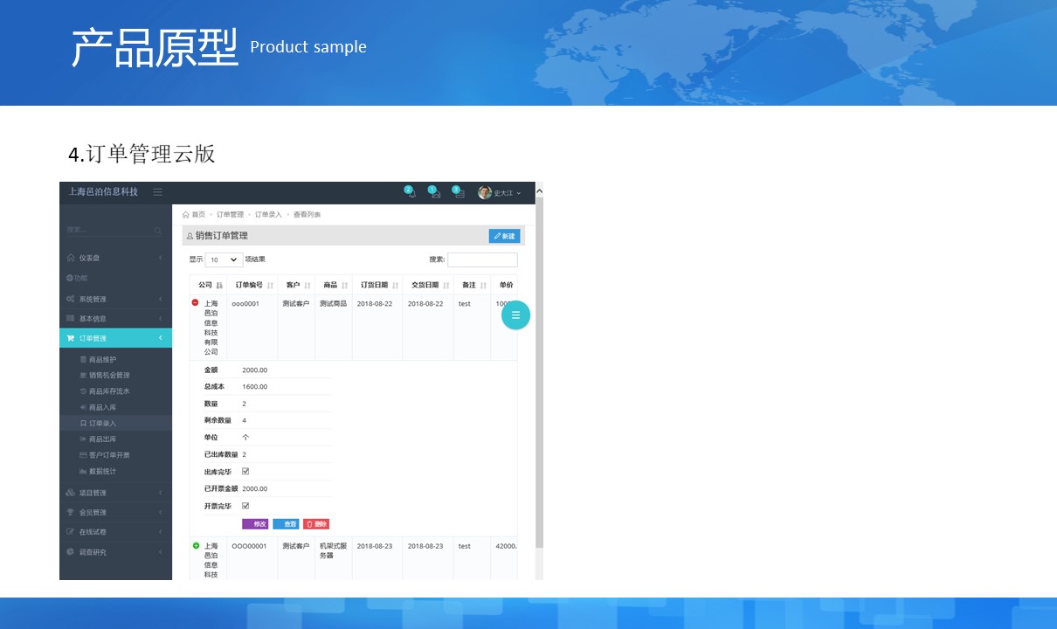Expand the 系统管理 menu chevron
The image size is (1057, 629).
[x=161, y=299]
